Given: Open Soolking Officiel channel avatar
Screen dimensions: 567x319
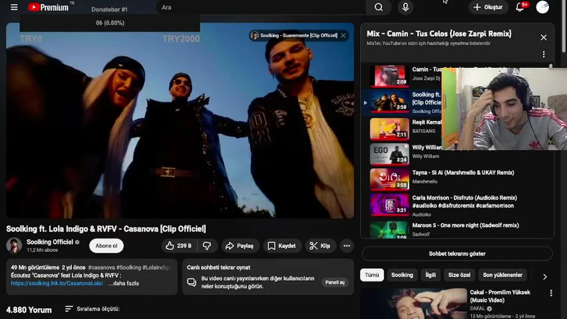Looking at the screenshot, I should point(14,245).
